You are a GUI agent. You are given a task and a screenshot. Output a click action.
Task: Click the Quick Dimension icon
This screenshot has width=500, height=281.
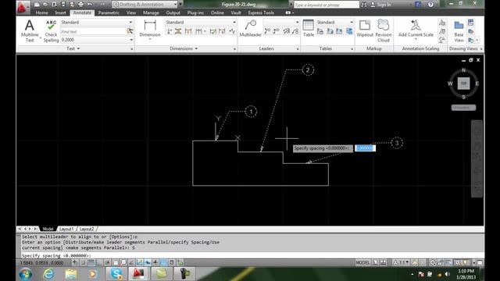click(x=188, y=31)
